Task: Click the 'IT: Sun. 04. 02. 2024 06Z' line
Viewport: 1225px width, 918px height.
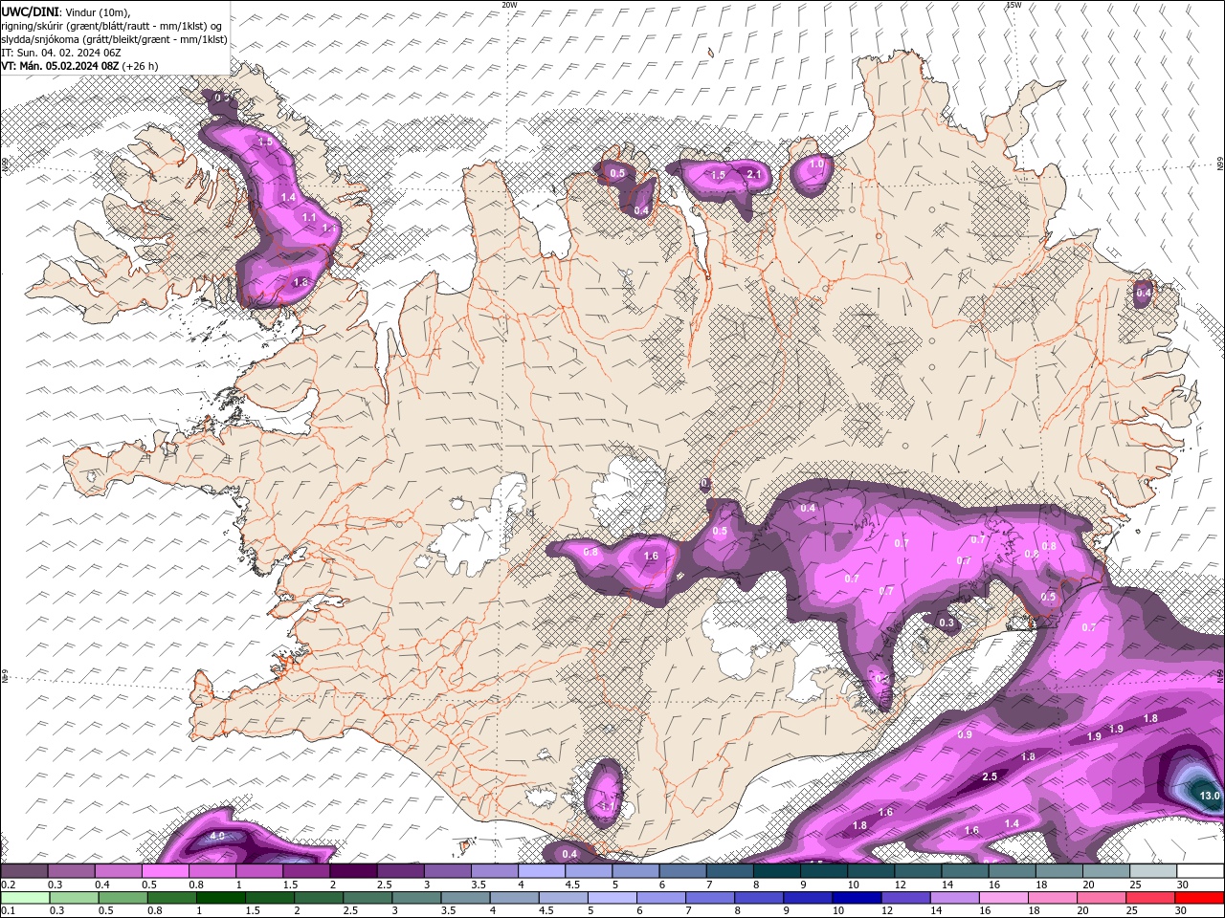Action: click(59, 53)
